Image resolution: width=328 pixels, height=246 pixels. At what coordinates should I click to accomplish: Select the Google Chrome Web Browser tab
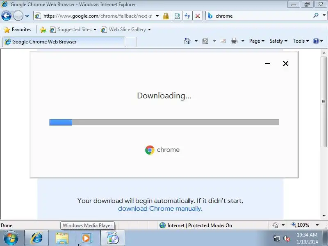(64, 42)
